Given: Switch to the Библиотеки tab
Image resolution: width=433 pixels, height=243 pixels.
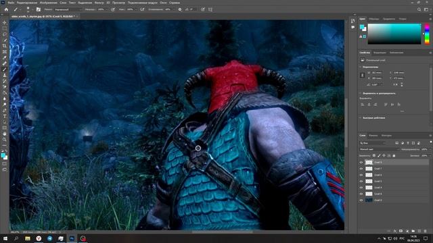Looking at the screenshot, I should pos(396,53).
